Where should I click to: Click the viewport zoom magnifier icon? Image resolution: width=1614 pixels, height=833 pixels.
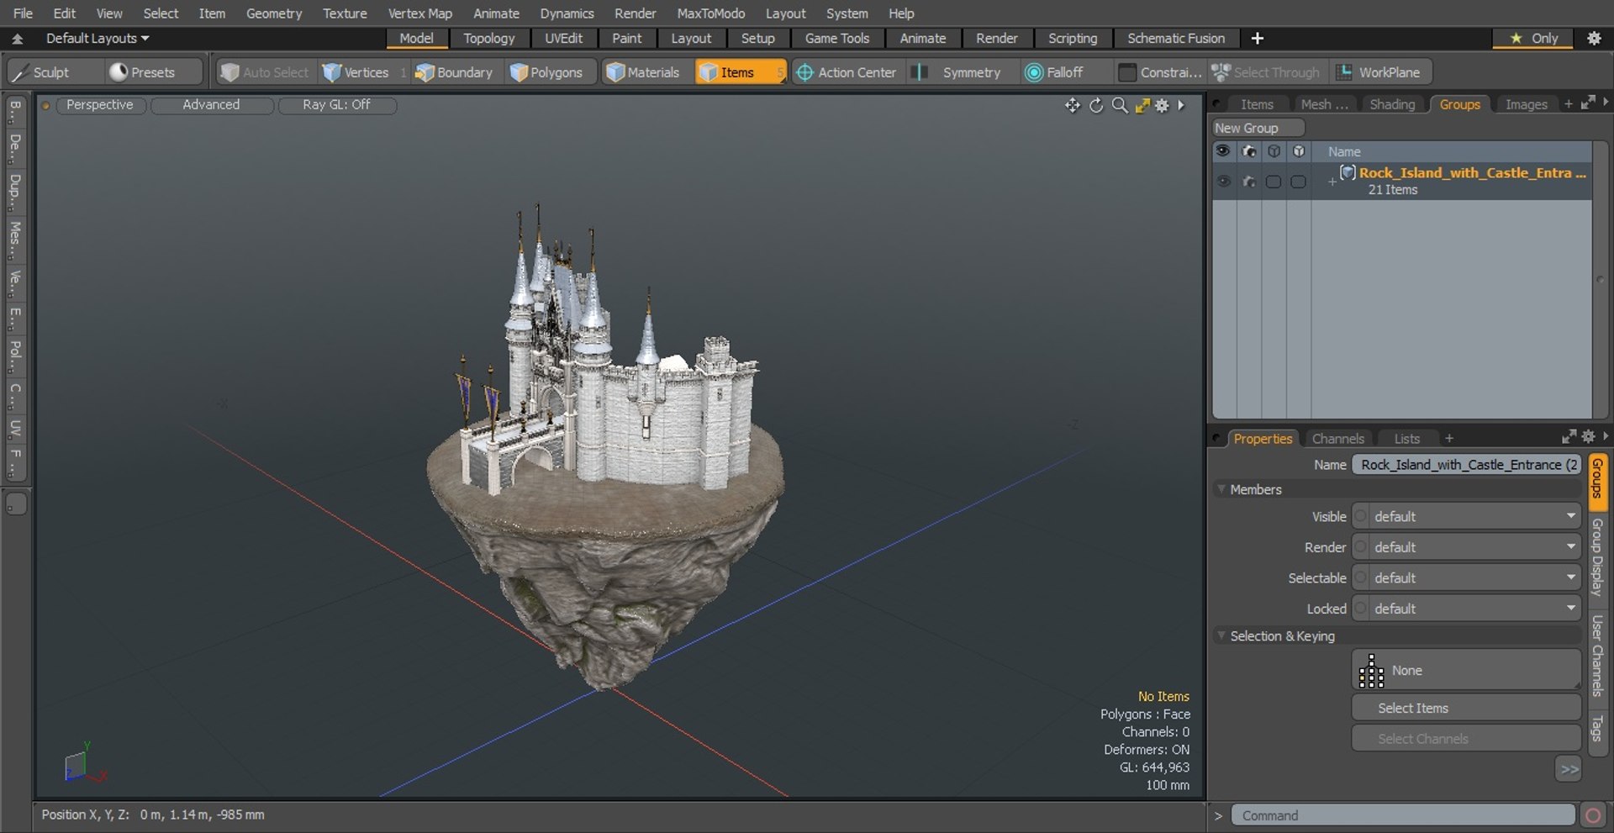pos(1120,105)
